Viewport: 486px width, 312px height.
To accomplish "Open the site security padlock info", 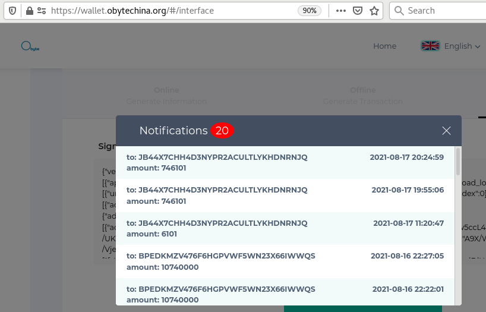I will tap(30, 11).
